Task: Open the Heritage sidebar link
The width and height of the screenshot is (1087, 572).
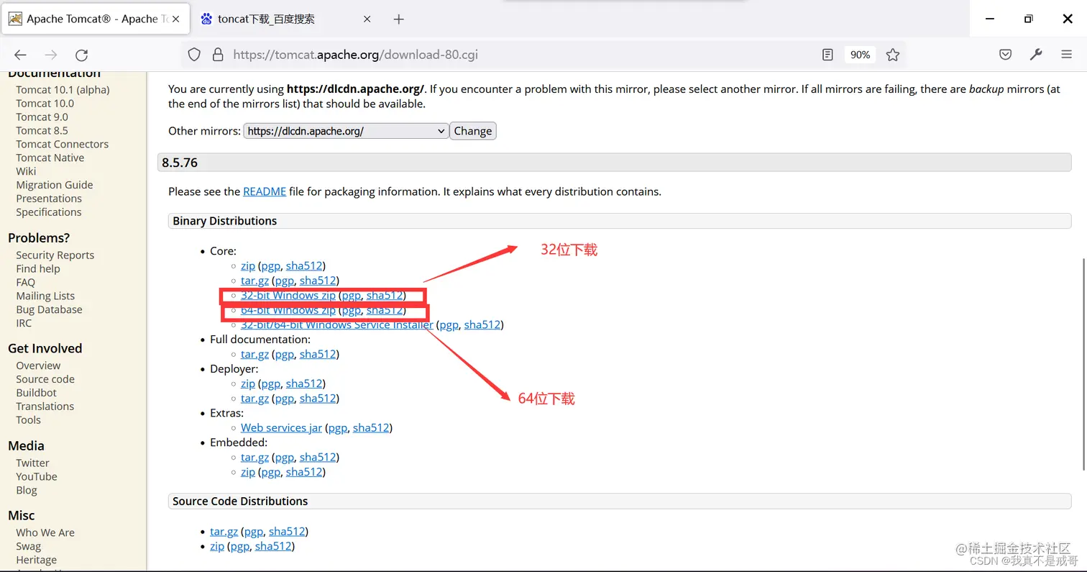Action: coord(36,560)
